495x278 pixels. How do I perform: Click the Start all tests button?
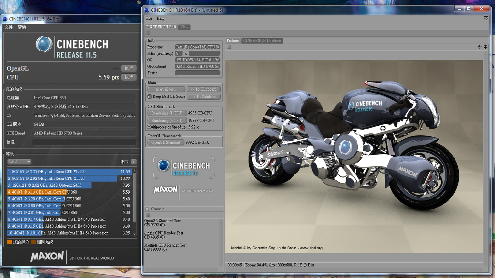point(166,89)
